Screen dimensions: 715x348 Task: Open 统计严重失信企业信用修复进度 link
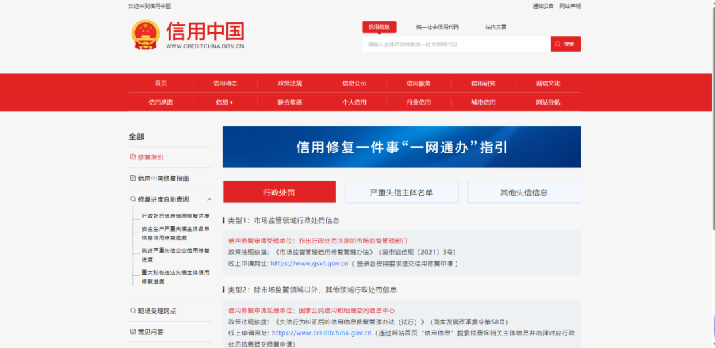point(175,254)
